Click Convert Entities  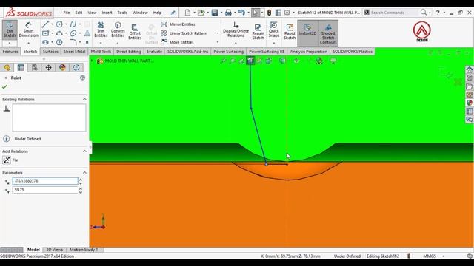[x=118, y=30]
